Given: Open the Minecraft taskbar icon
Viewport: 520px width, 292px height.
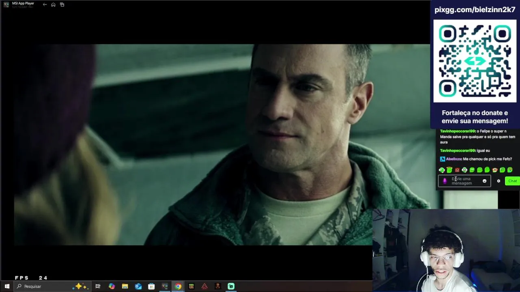Looking at the screenshot, I should (x=191, y=286).
